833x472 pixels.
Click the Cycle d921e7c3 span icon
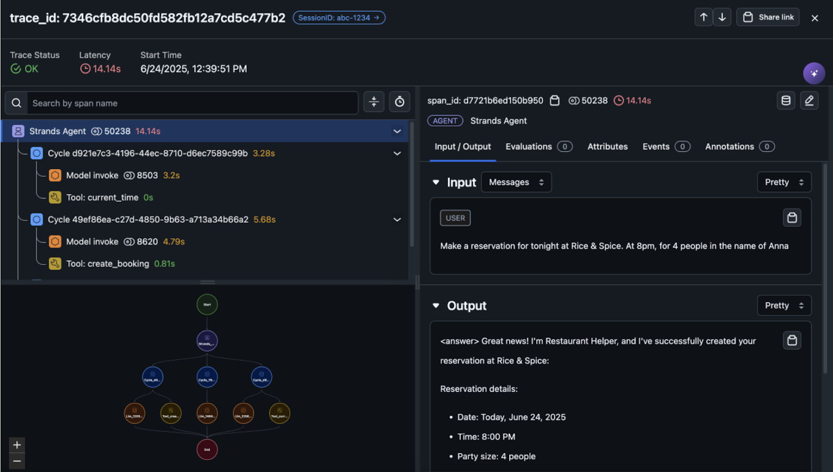[36, 153]
